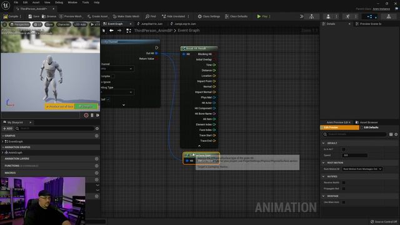The width and height of the screenshot is (400, 225).
Task: Select Edit Preview mode
Action: 339,127
